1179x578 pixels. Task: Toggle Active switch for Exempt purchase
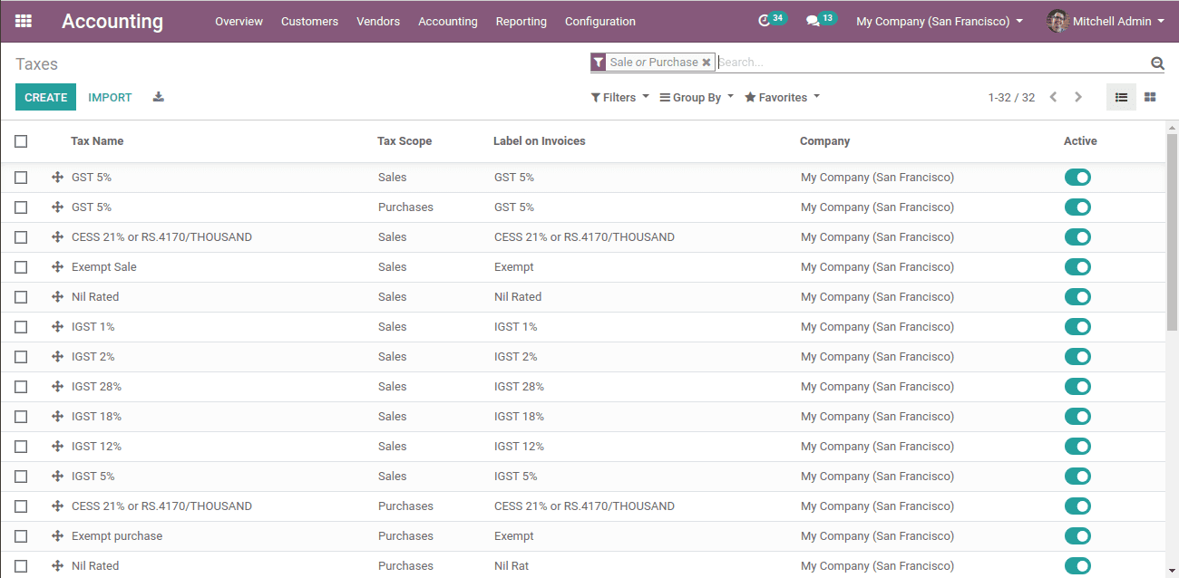click(1077, 536)
